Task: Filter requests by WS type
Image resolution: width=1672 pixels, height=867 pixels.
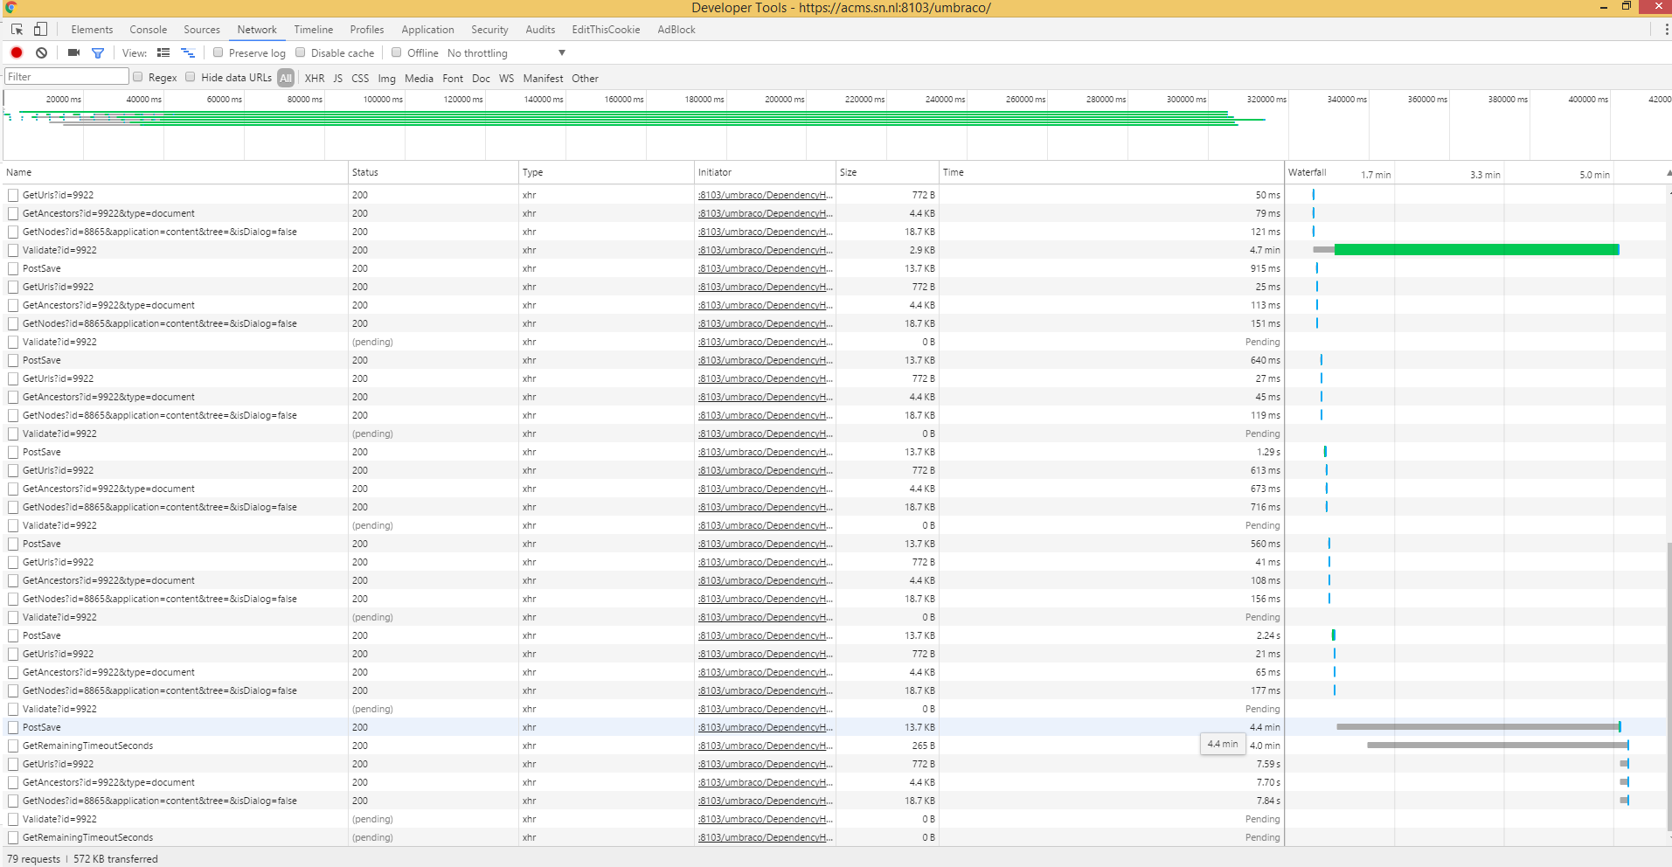Action: (x=506, y=78)
